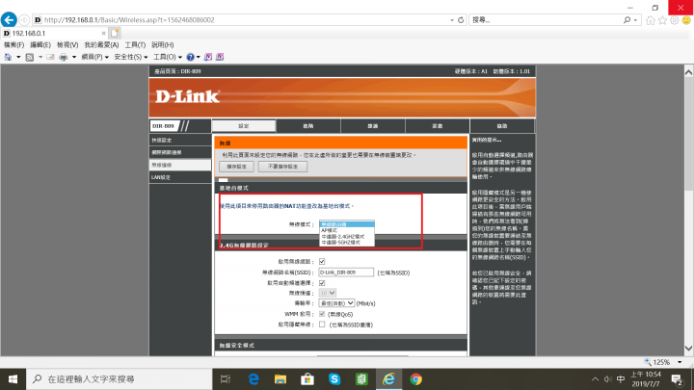The width and height of the screenshot is (694, 390).
Task: Open the 說明(H) menu
Action: click(163, 45)
